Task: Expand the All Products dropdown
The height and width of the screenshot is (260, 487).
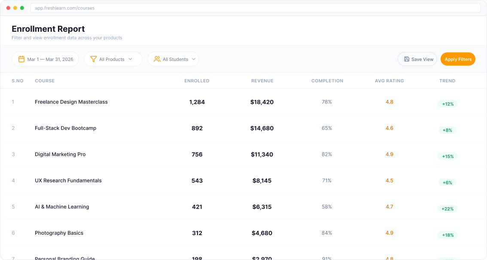Action: click(113, 59)
